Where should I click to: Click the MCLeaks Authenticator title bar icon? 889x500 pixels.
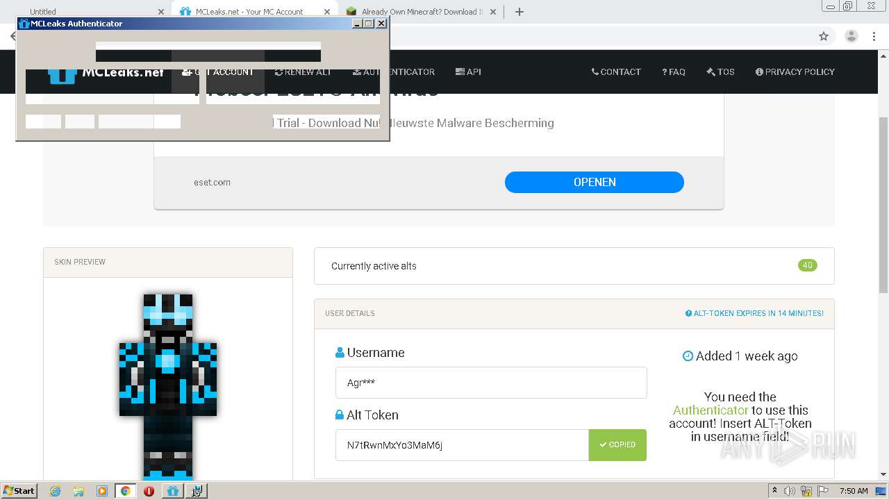[x=24, y=24]
